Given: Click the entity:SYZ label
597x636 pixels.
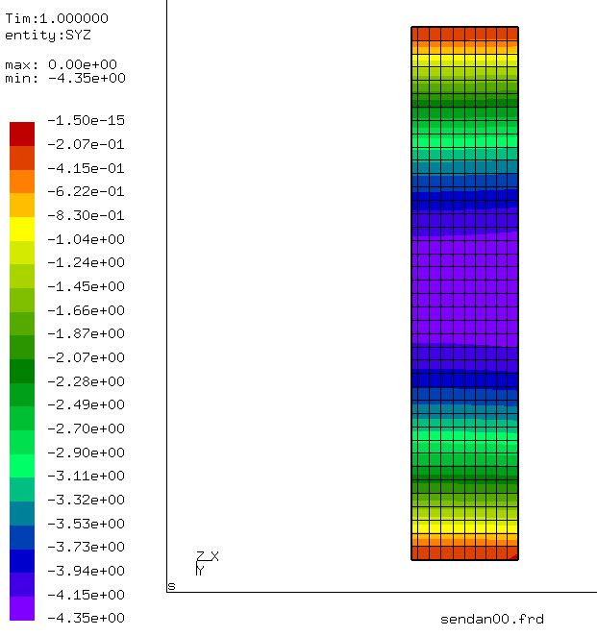Looking at the screenshot, I should tap(48, 36).
